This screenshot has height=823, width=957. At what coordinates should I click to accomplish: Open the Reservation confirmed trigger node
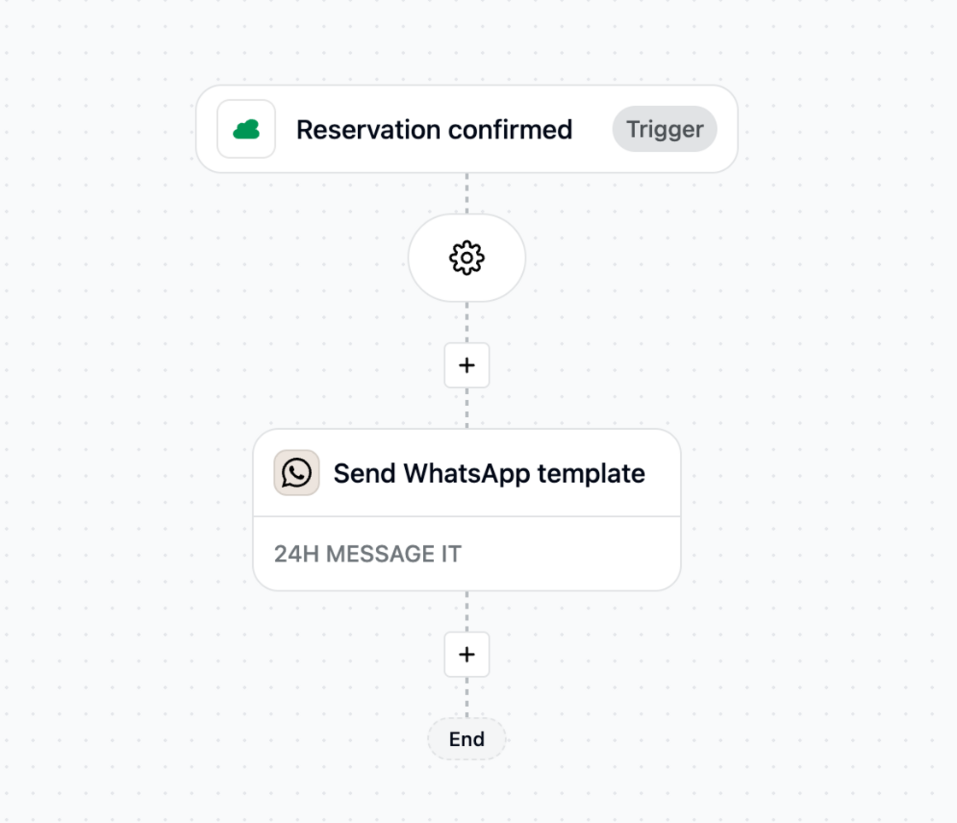click(467, 129)
